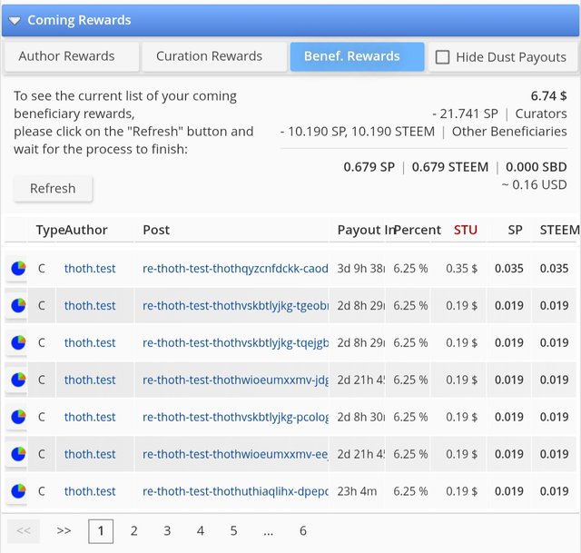Jump to page 6 in pagination
Viewport: 581px width, 553px height.
(302, 531)
